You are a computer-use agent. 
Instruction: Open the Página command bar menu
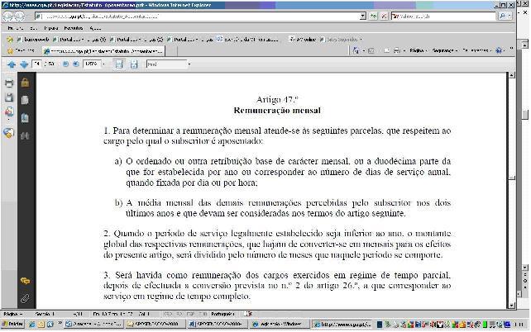click(418, 50)
